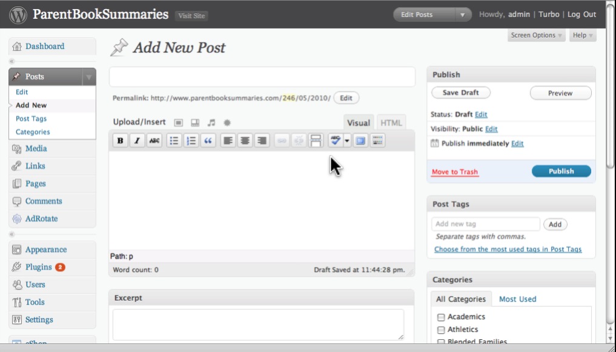Screen dimensions: 616x352
Task: Check the Academics category checkbox
Action: coord(441,317)
